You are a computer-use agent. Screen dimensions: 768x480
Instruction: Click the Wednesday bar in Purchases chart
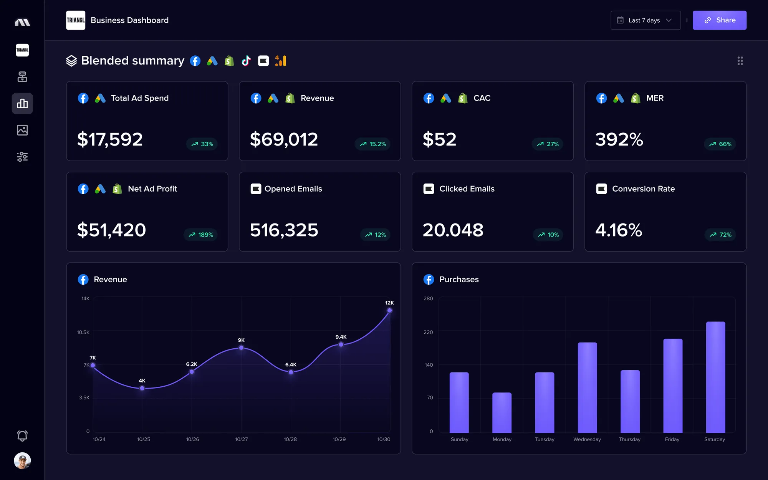click(x=587, y=387)
